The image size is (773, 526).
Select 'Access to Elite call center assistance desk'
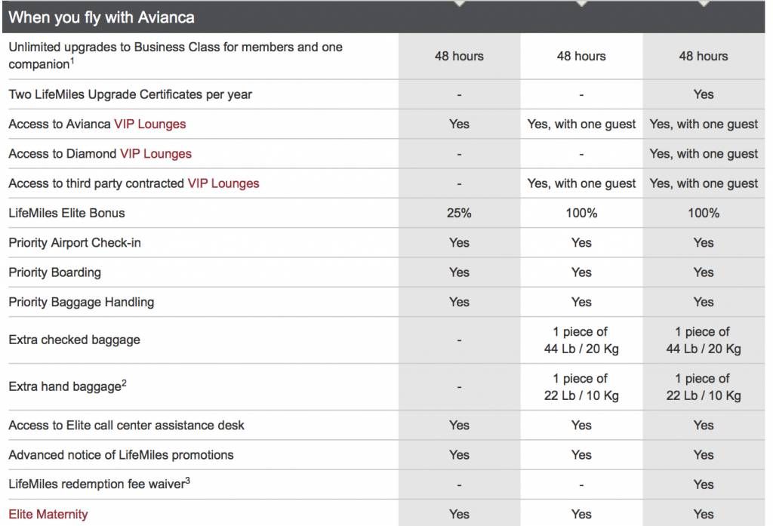coord(126,425)
